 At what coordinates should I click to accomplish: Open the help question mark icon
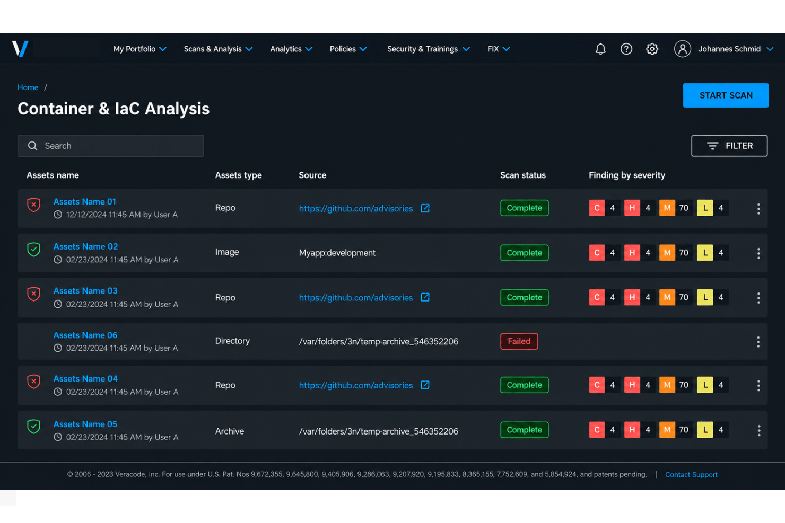pyautogui.click(x=626, y=49)
